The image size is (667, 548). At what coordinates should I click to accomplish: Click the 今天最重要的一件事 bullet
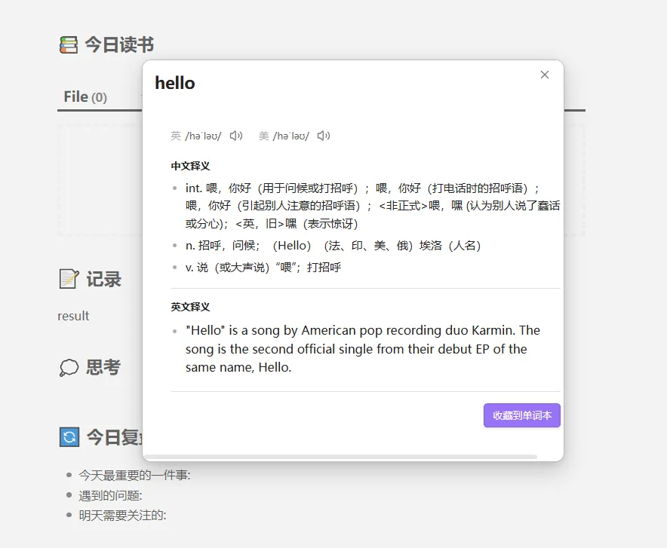pyautogui.click(x=134, y=475)
